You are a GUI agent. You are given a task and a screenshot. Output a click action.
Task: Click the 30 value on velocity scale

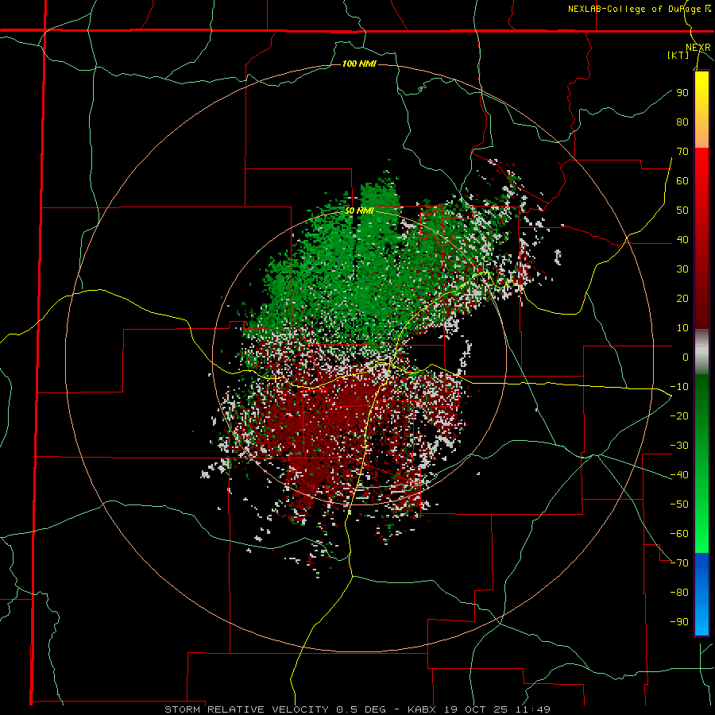[682, 269]
